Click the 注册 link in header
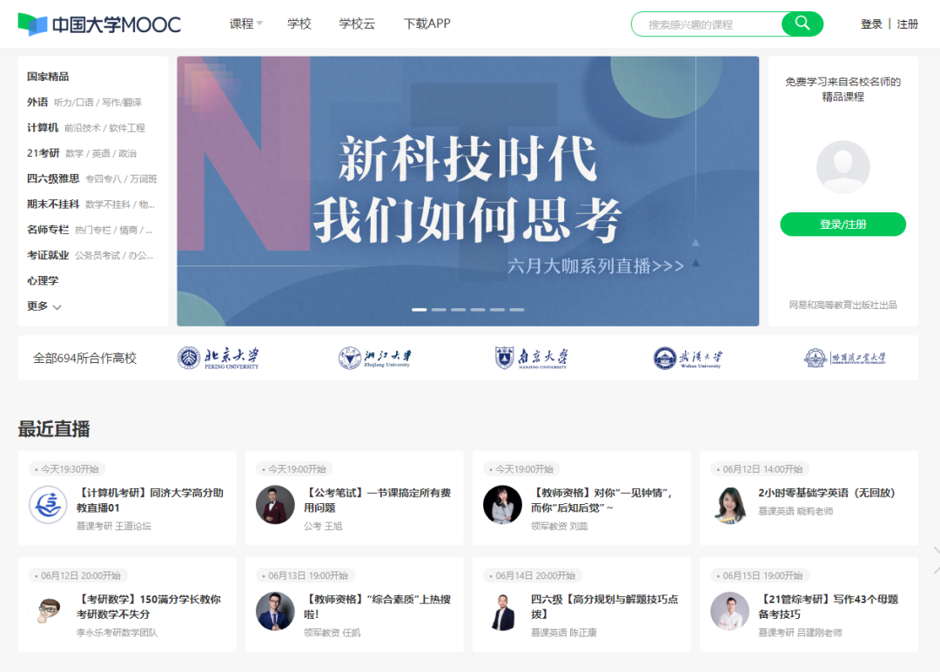This screenshot has height=672, width=940. 908,24
